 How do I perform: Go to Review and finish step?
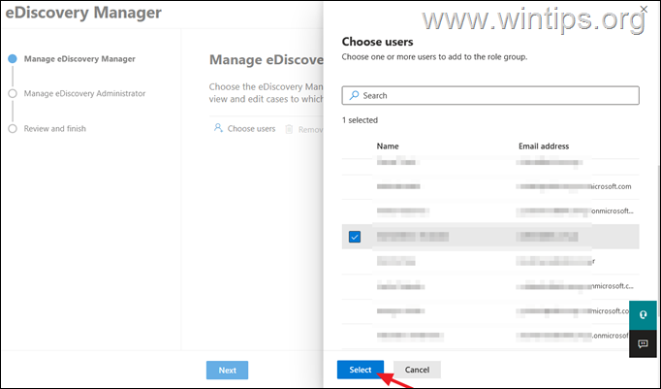pos(55,128)
